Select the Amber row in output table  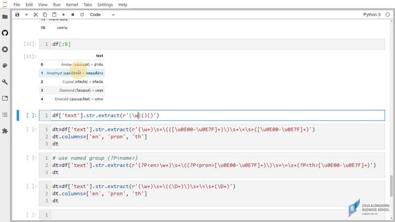72,64
